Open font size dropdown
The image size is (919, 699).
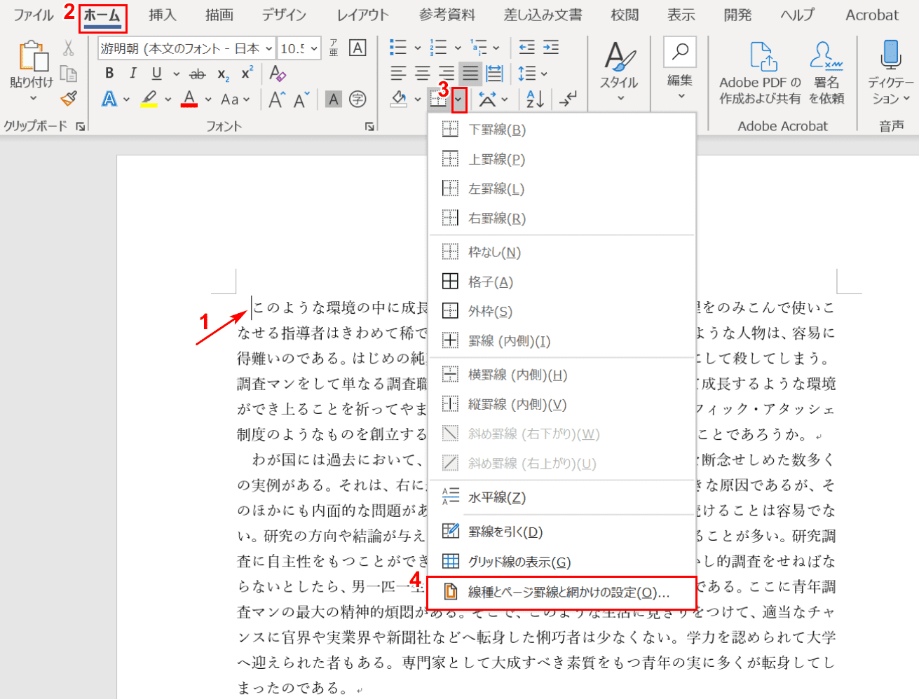coord(313,48)
